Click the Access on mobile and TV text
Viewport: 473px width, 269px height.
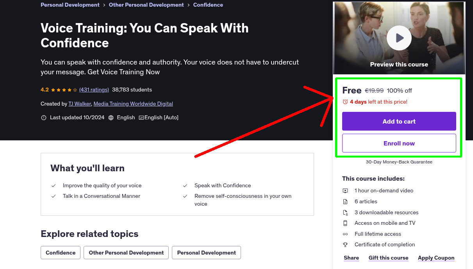[x=385, y=223]
